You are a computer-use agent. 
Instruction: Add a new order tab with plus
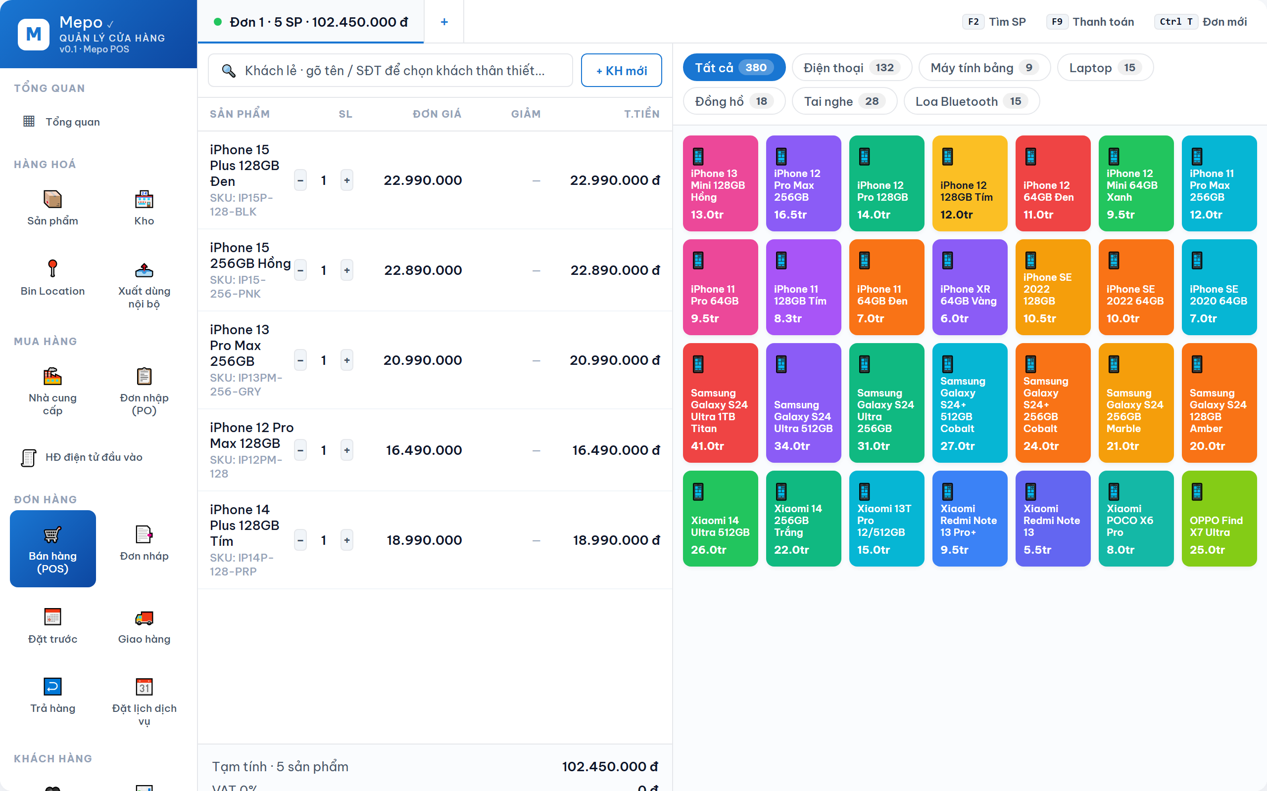tap(444, 22)
